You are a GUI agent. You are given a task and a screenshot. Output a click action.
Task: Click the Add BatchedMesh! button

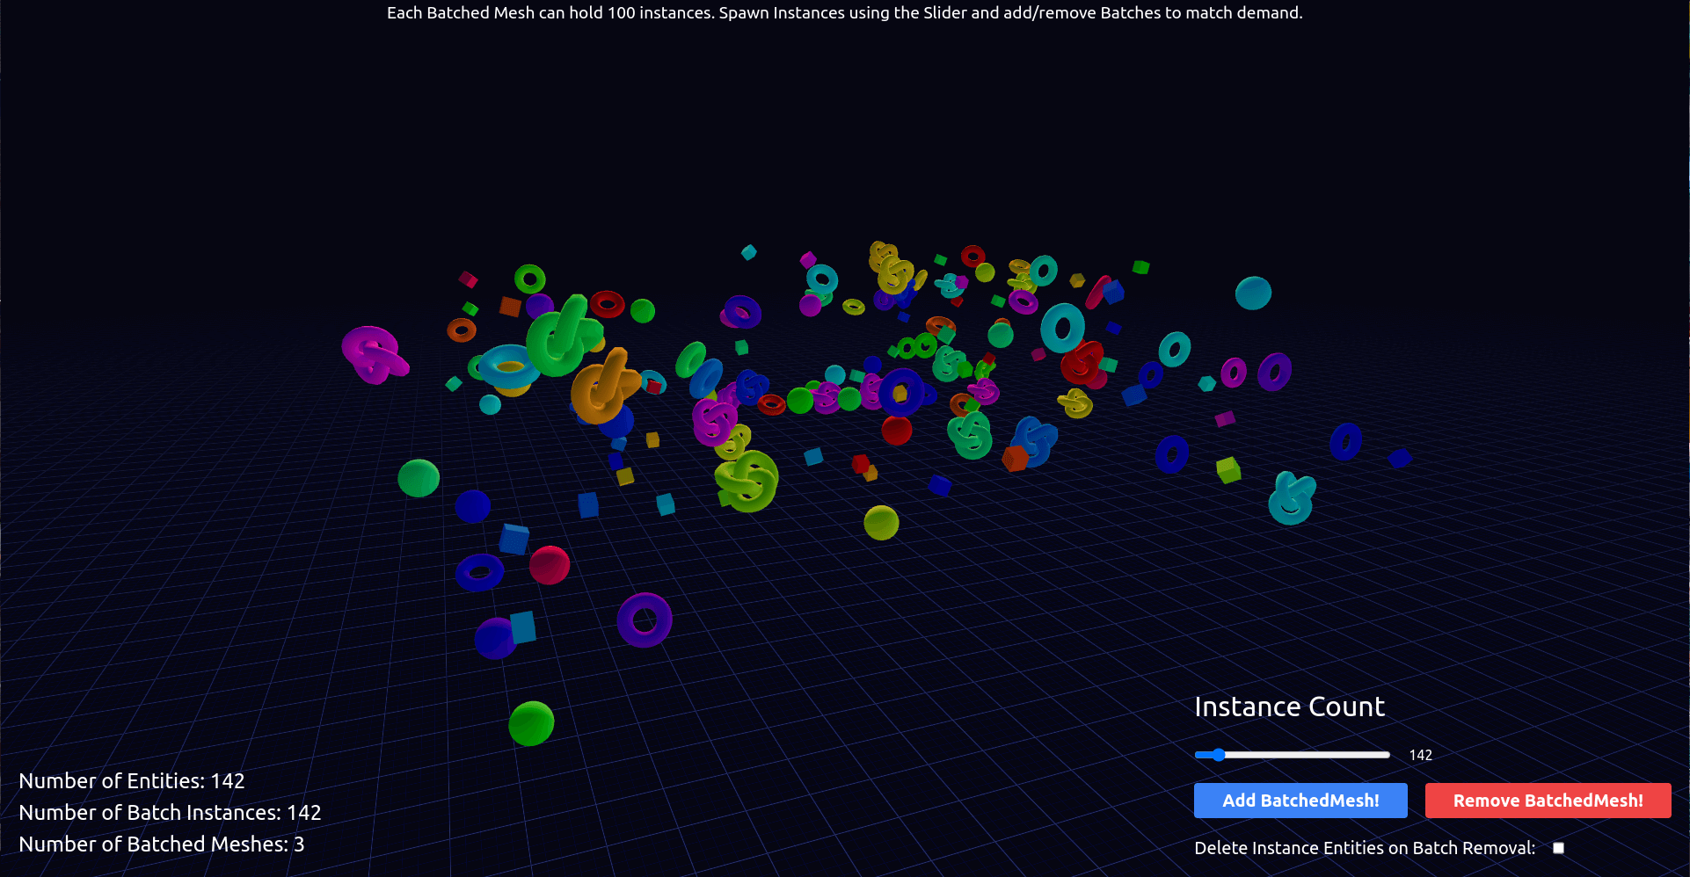1300,801
